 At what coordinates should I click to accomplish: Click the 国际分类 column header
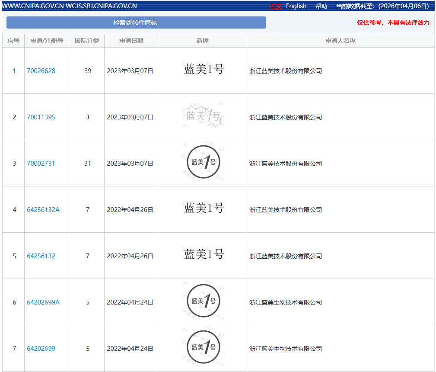point(87,41)
